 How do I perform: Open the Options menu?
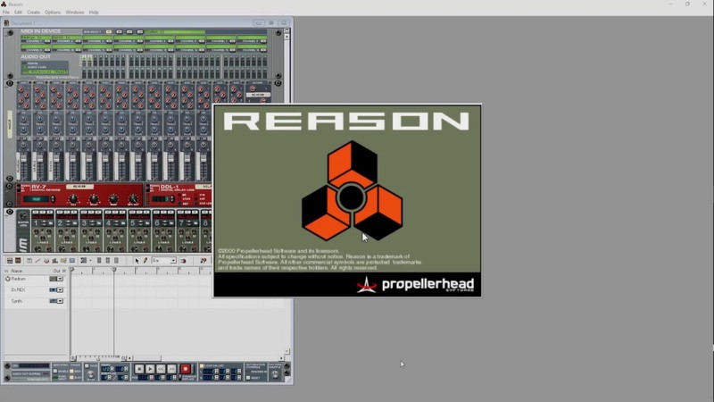[53, 13]
